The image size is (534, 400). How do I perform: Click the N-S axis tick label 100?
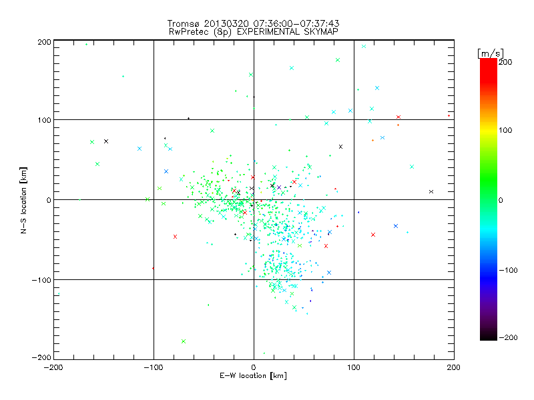(x=44, y=120)
